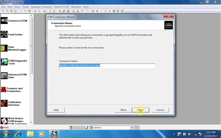
Task: Open the Windows Start button
Action: [6, 134]
